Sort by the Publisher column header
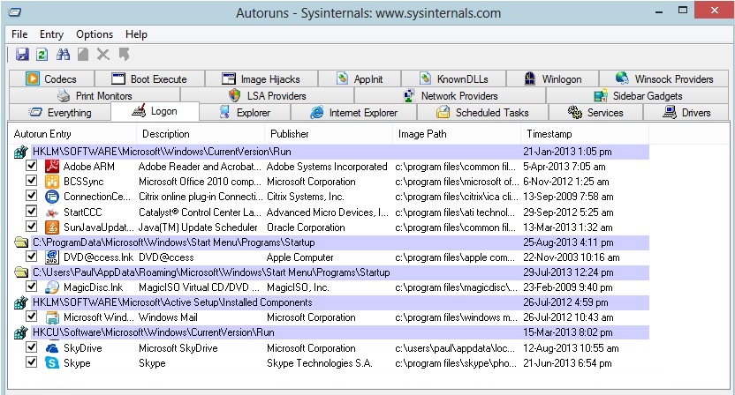The width and height of the screenshot is (735, 395). (329, 134)
